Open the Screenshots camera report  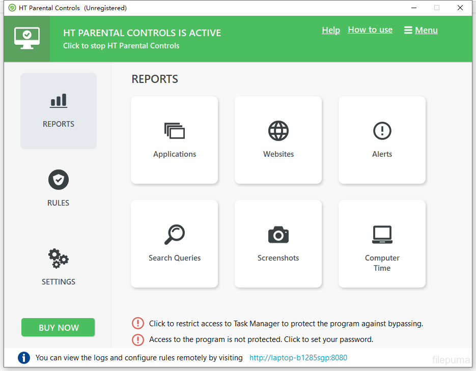(278, 244)
